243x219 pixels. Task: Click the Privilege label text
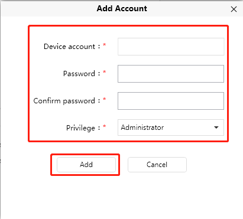(x=80, y=128)
